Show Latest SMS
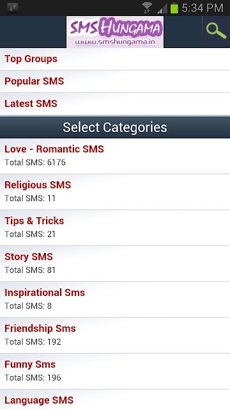Image resolution: width=230 pixels, height=410 pixels. (x=115, y=104)
